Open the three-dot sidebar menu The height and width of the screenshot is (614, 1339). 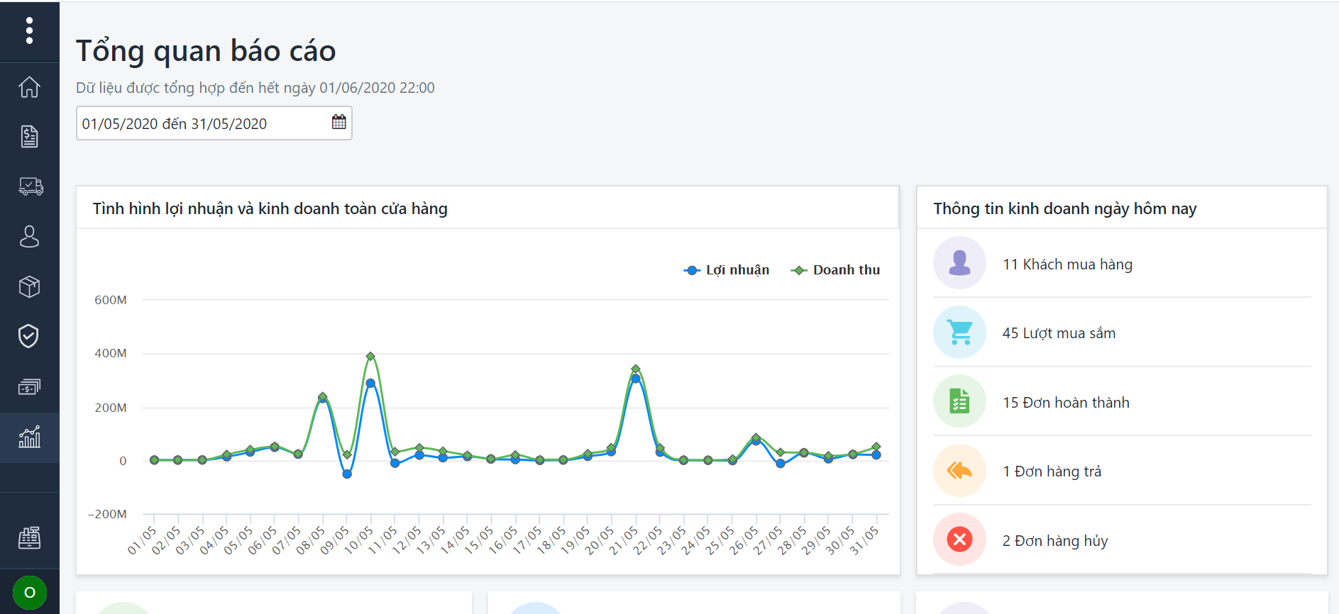click(x=29, y=30)
